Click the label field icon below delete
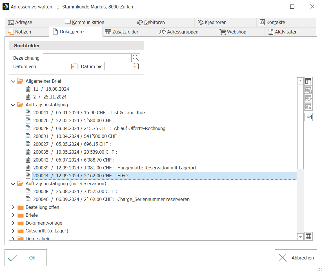Image resolution: width=322 pixels, height=271 pixels. pyautogui.click(x=308, y=117)
